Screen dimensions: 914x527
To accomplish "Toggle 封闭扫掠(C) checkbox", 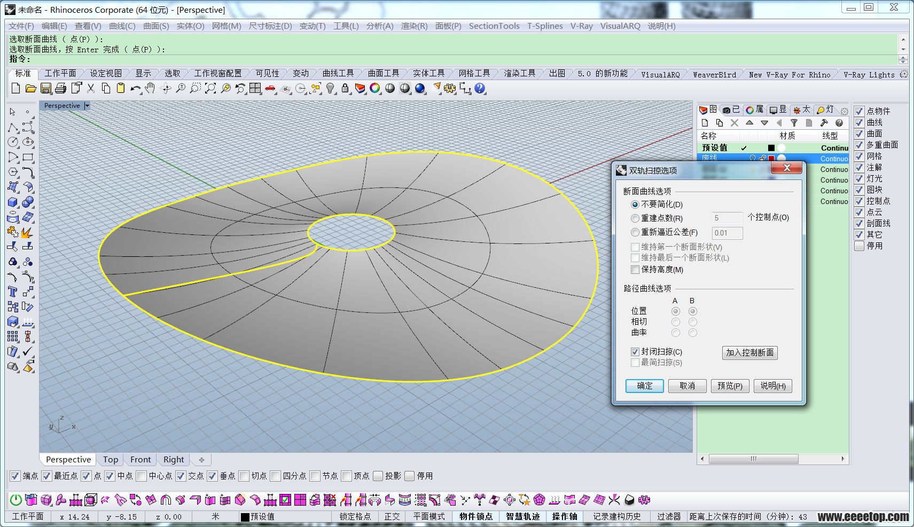I will (635, 352).
